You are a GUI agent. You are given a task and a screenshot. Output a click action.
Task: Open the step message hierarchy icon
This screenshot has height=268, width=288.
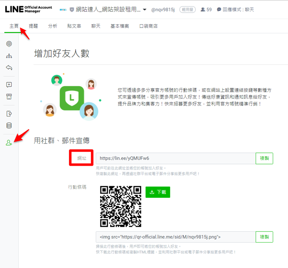coord(9,56)
